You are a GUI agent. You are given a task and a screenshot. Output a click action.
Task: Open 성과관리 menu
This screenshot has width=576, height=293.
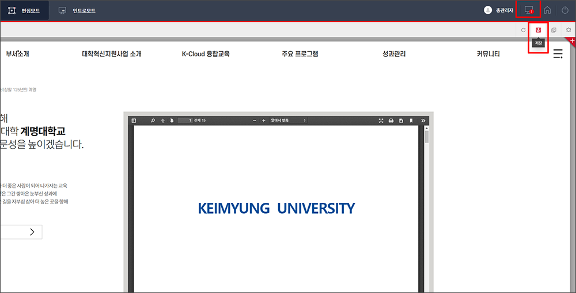[394, 54]
